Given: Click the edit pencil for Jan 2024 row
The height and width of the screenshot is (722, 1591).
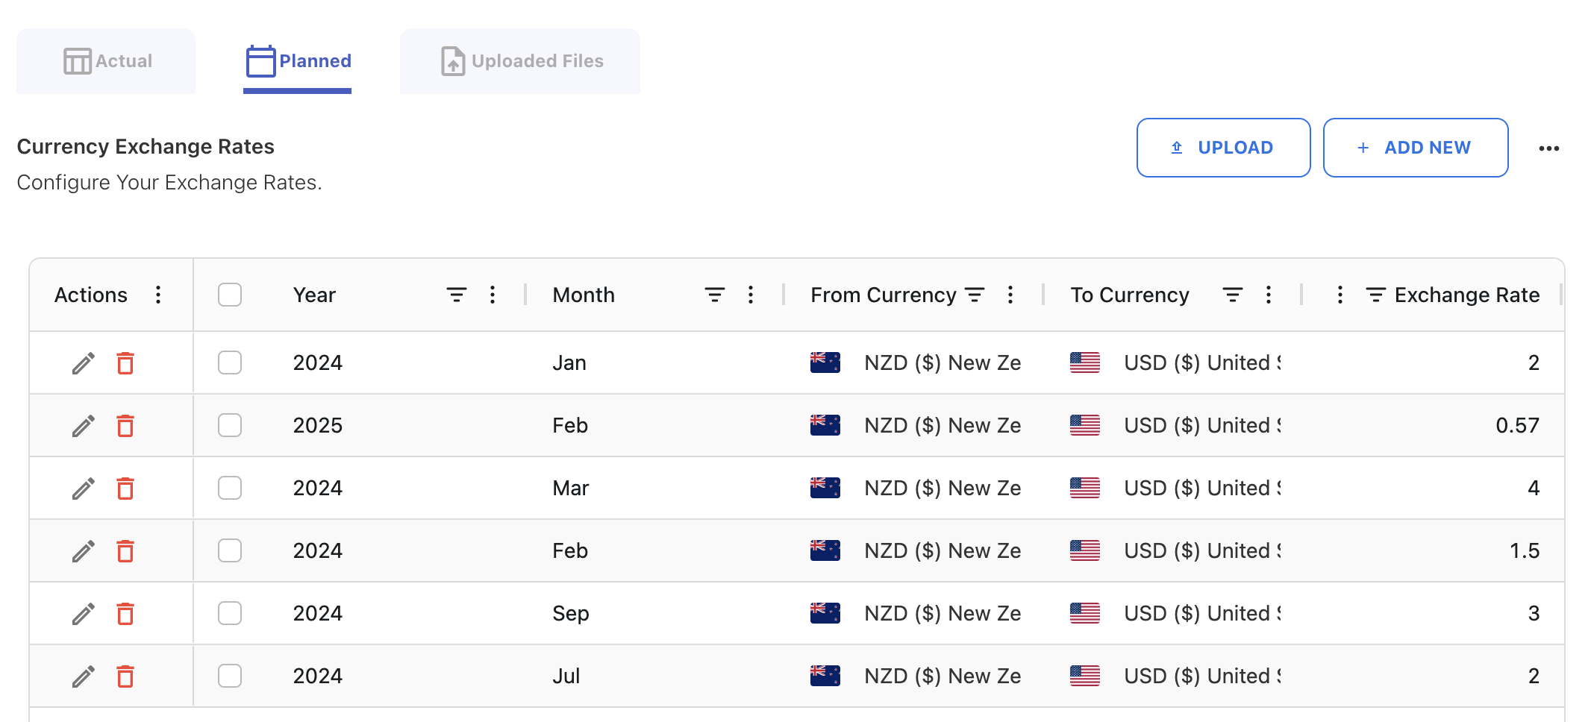Looking at the screenshot, I should pos(83,363).
